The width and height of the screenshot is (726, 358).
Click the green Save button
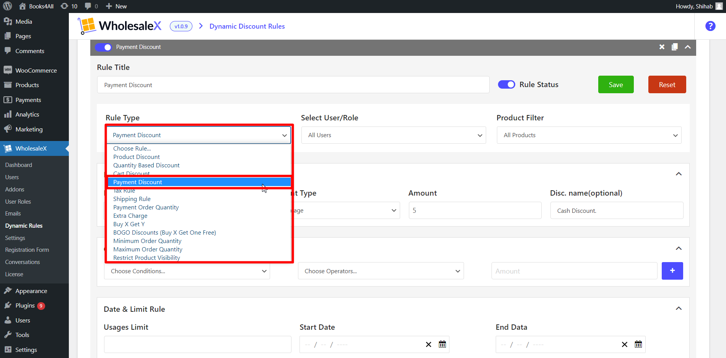(x=616, y=84)
